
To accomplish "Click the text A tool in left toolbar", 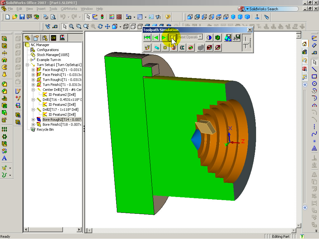I will coord(4,158).
